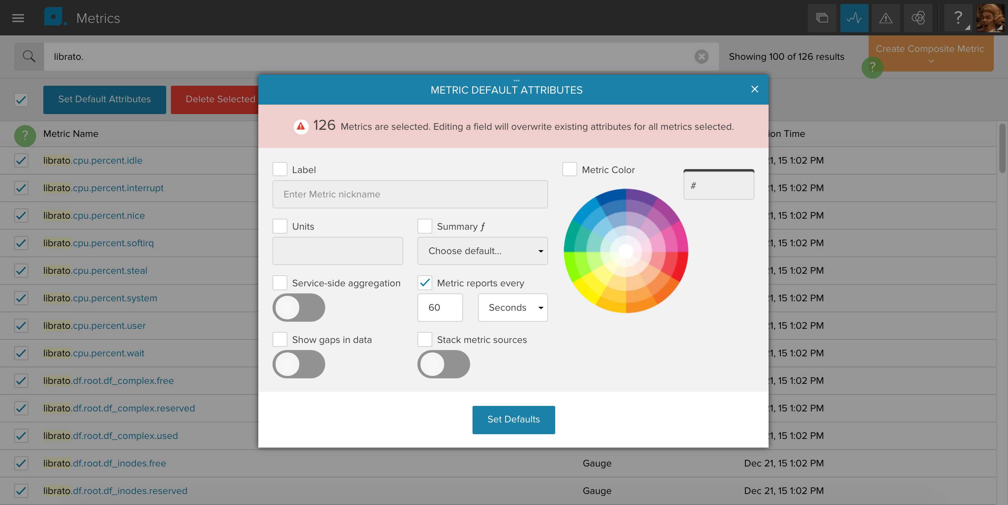Open the librato.cpu.percent.system metric link
The height and width of the screenshot is (505, 1008).
coord(100,298)
